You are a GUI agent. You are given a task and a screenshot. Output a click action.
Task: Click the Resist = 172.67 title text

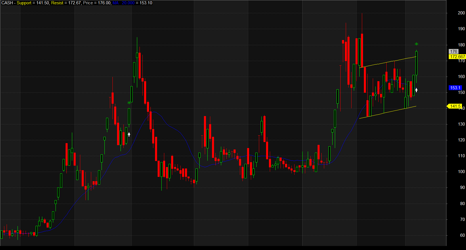(66, 3)
